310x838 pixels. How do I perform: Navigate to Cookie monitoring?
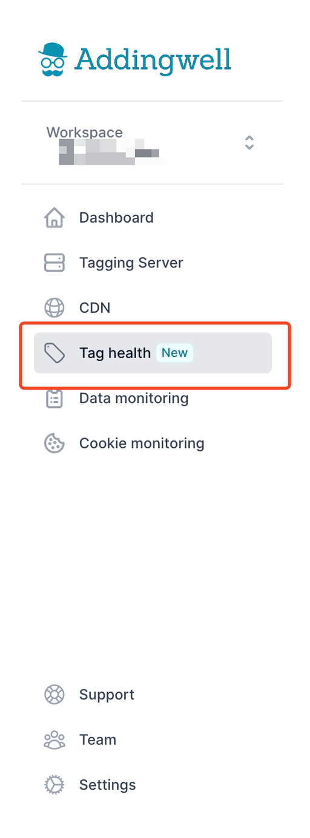coord(153,443)
